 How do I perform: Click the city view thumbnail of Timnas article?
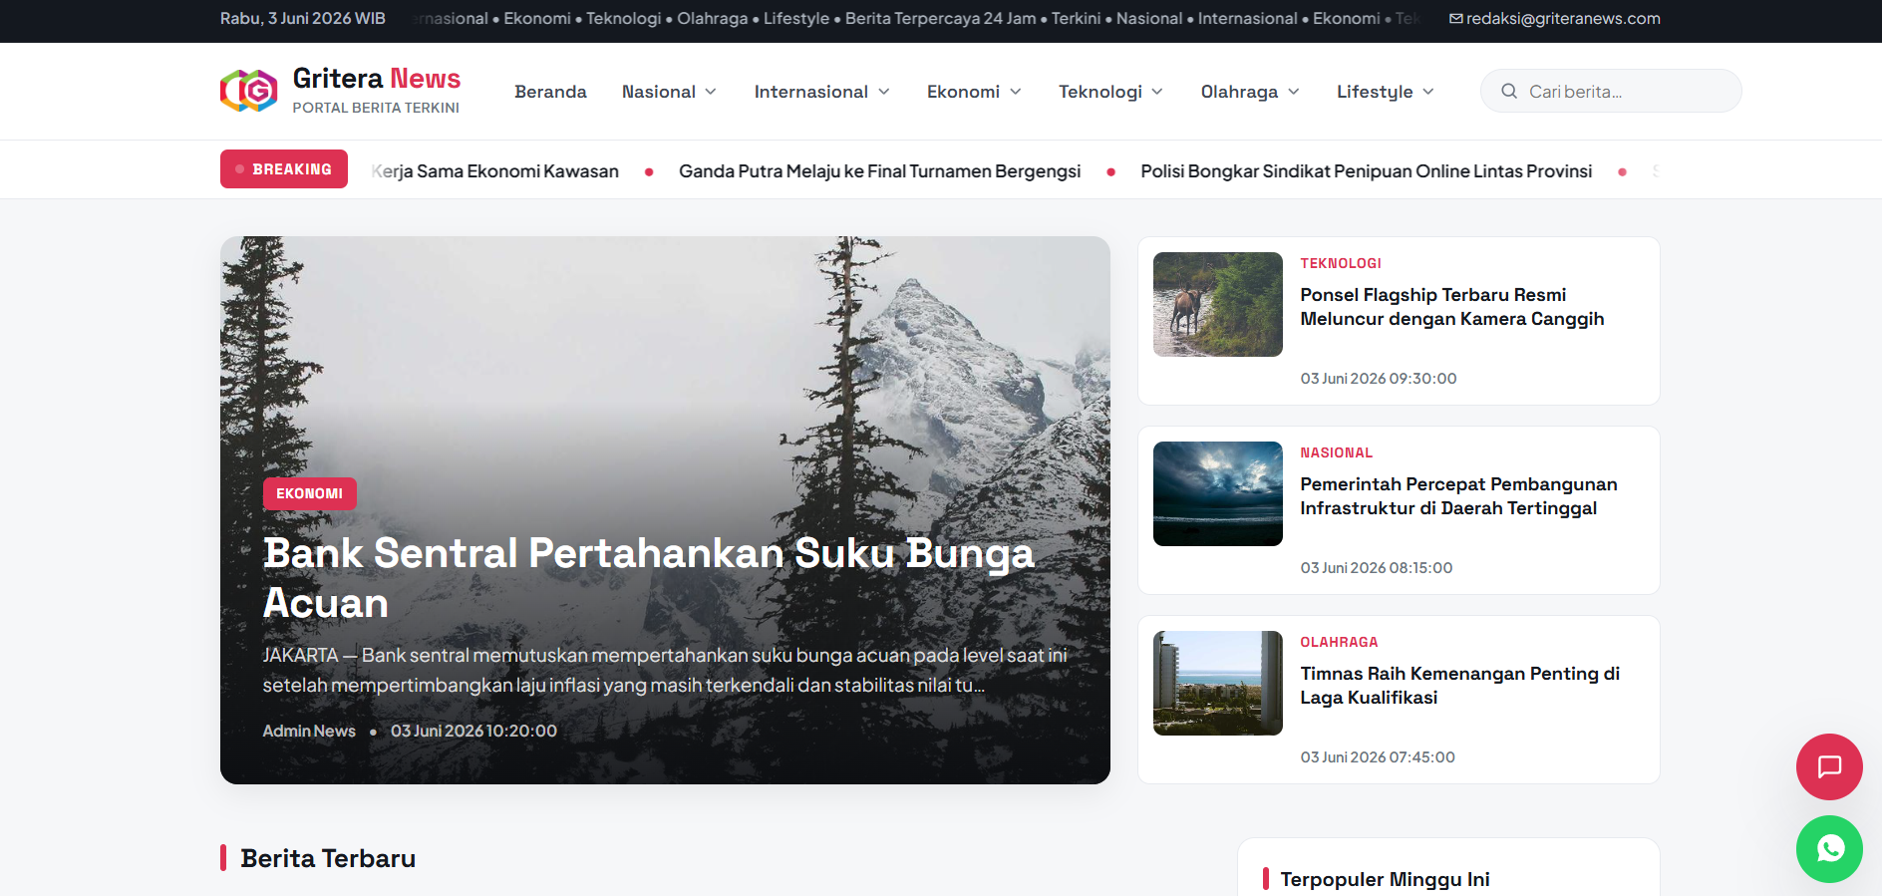click(x=1218, y=683)
